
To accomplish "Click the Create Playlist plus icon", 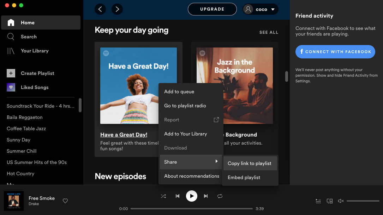I will coord(11,73).
